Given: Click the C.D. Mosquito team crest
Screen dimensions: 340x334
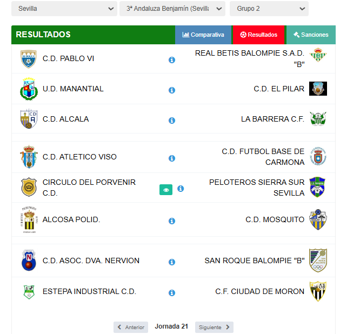Looking at the screenshot, I should click(x=318, y=219).
